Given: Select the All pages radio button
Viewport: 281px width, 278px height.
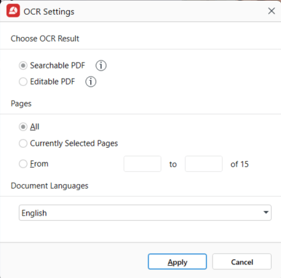Looking at the screenshot, I should click(x=23, y=127).
